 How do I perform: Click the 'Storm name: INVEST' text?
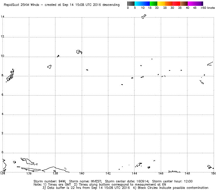click(x=85, y=181)
